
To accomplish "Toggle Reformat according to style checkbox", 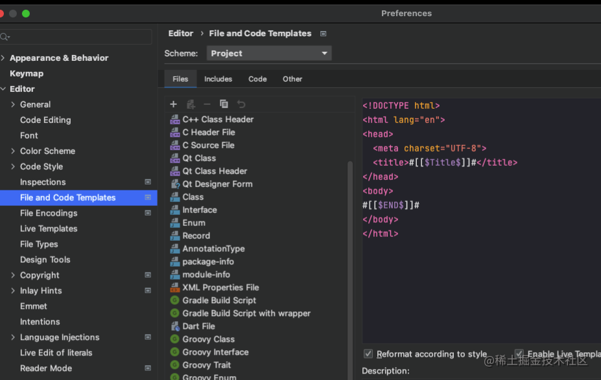I will (x=368, y=353).
